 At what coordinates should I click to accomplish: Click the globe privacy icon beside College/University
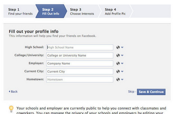118,55
